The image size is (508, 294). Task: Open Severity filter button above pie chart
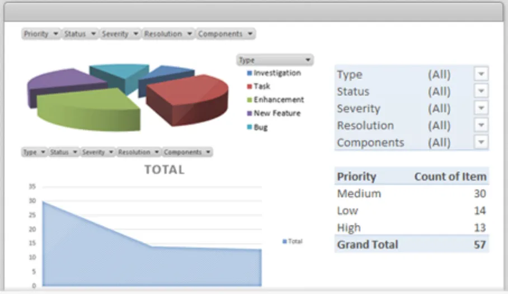120,34
